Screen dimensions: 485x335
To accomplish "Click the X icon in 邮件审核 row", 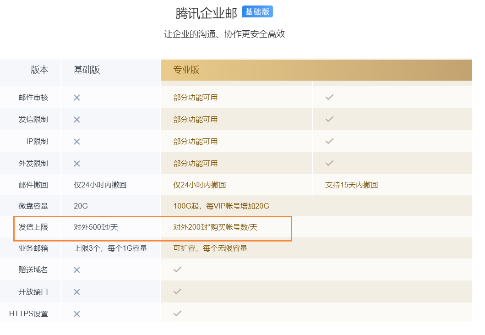I will click(77, 98).
